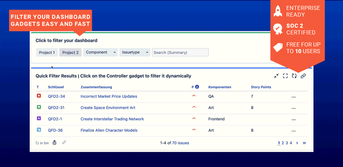Open issue key QFD2-31

pyautogui.click(x=56, y=108)
